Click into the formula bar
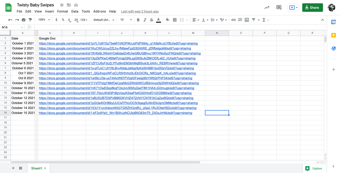340x173 pixels. 180,27
